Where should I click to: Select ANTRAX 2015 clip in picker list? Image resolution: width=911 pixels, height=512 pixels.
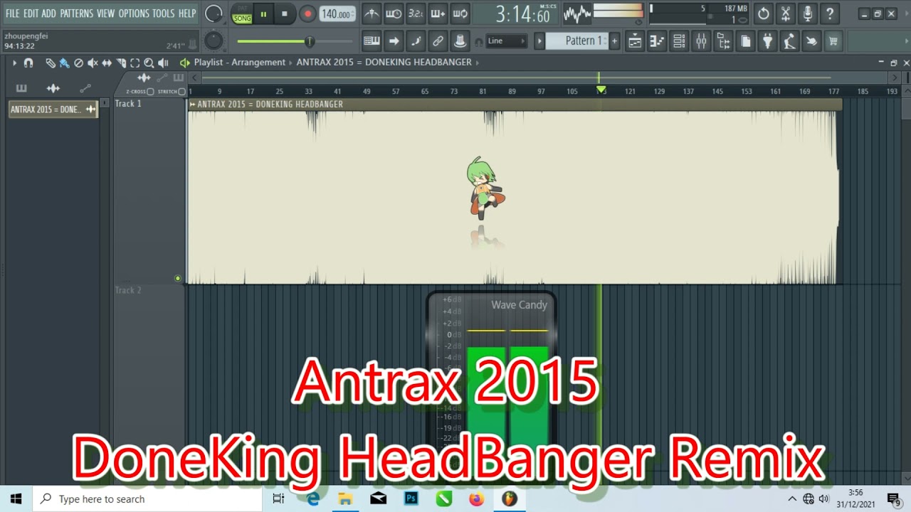(53, 110)
